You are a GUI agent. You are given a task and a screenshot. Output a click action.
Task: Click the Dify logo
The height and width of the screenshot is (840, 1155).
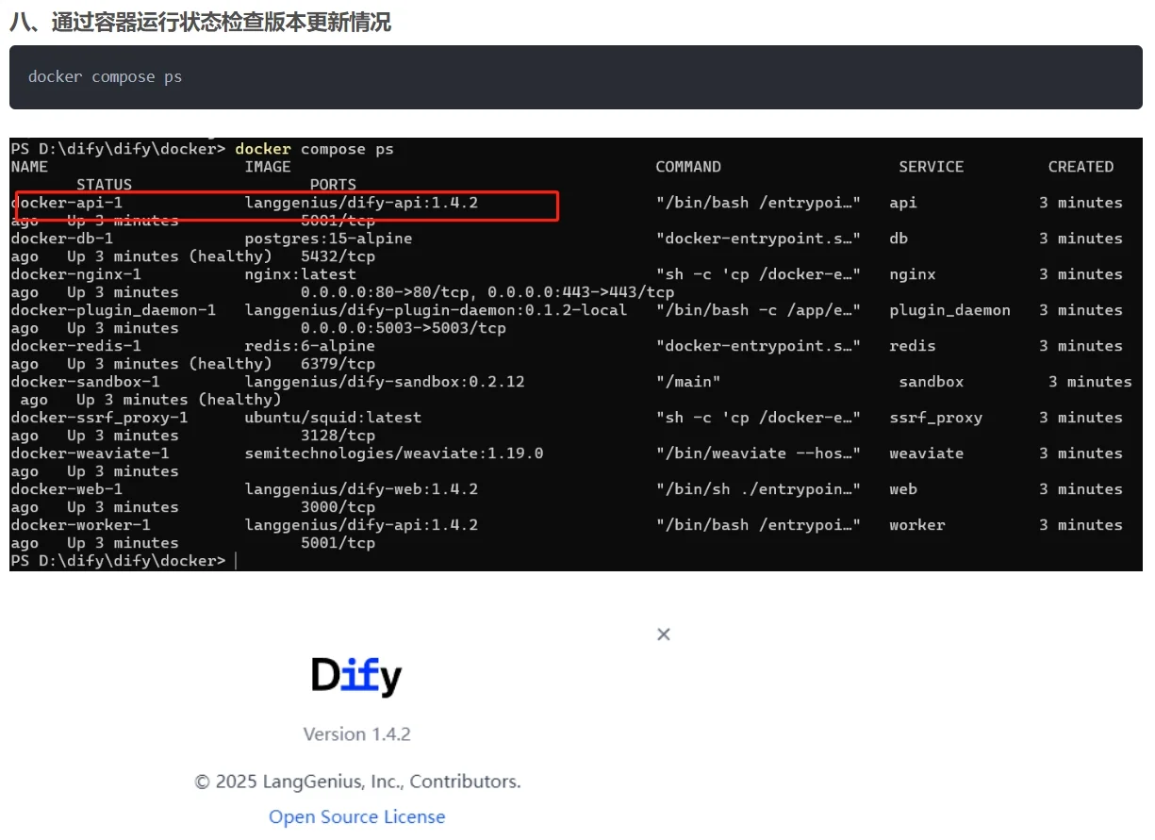point(356,676)
